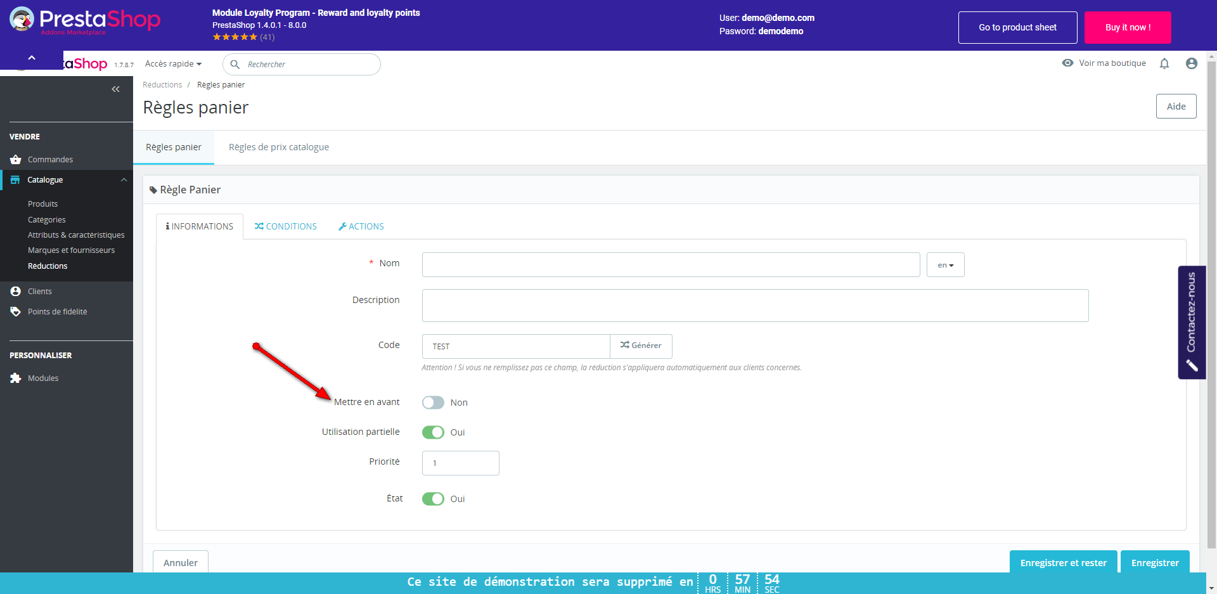Viewport: 1217px width, 594px height.
Task: Focus the Description text area
Action: tap(756, 306)
